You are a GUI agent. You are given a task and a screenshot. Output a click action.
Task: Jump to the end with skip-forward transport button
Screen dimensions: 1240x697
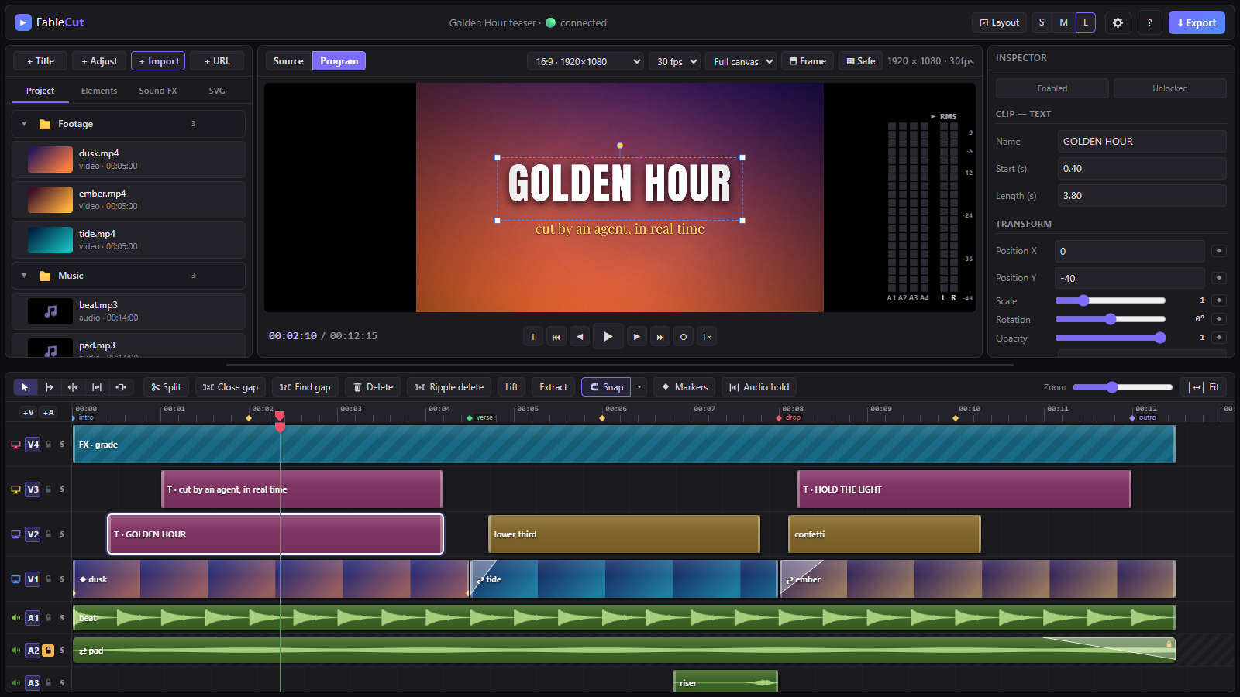point(660,337)
